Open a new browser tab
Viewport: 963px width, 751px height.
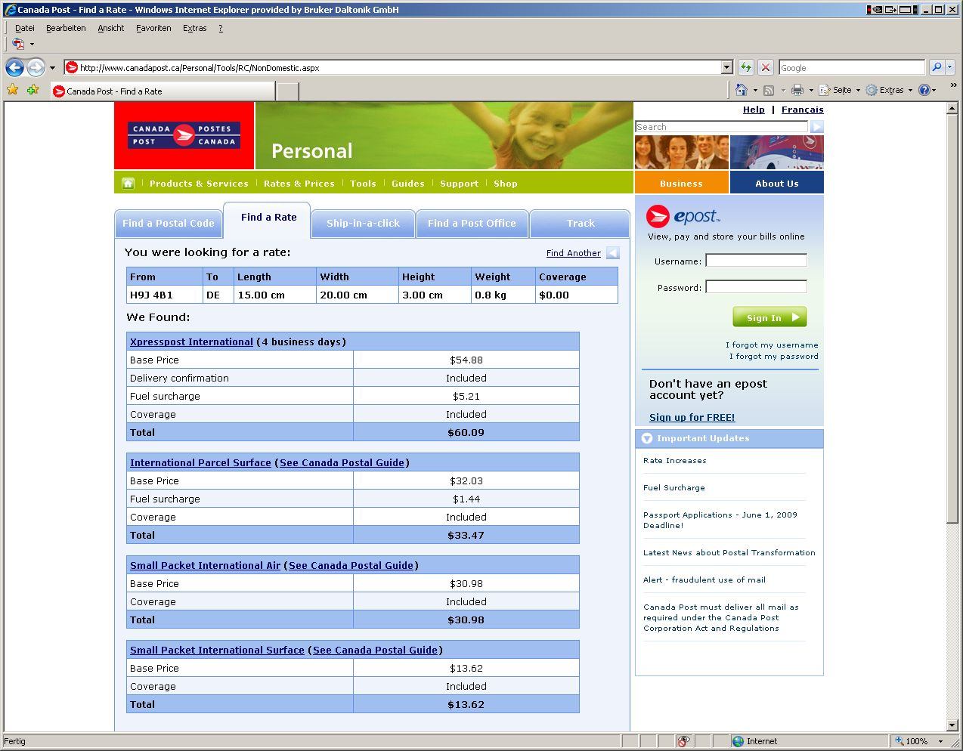point(287,91)
